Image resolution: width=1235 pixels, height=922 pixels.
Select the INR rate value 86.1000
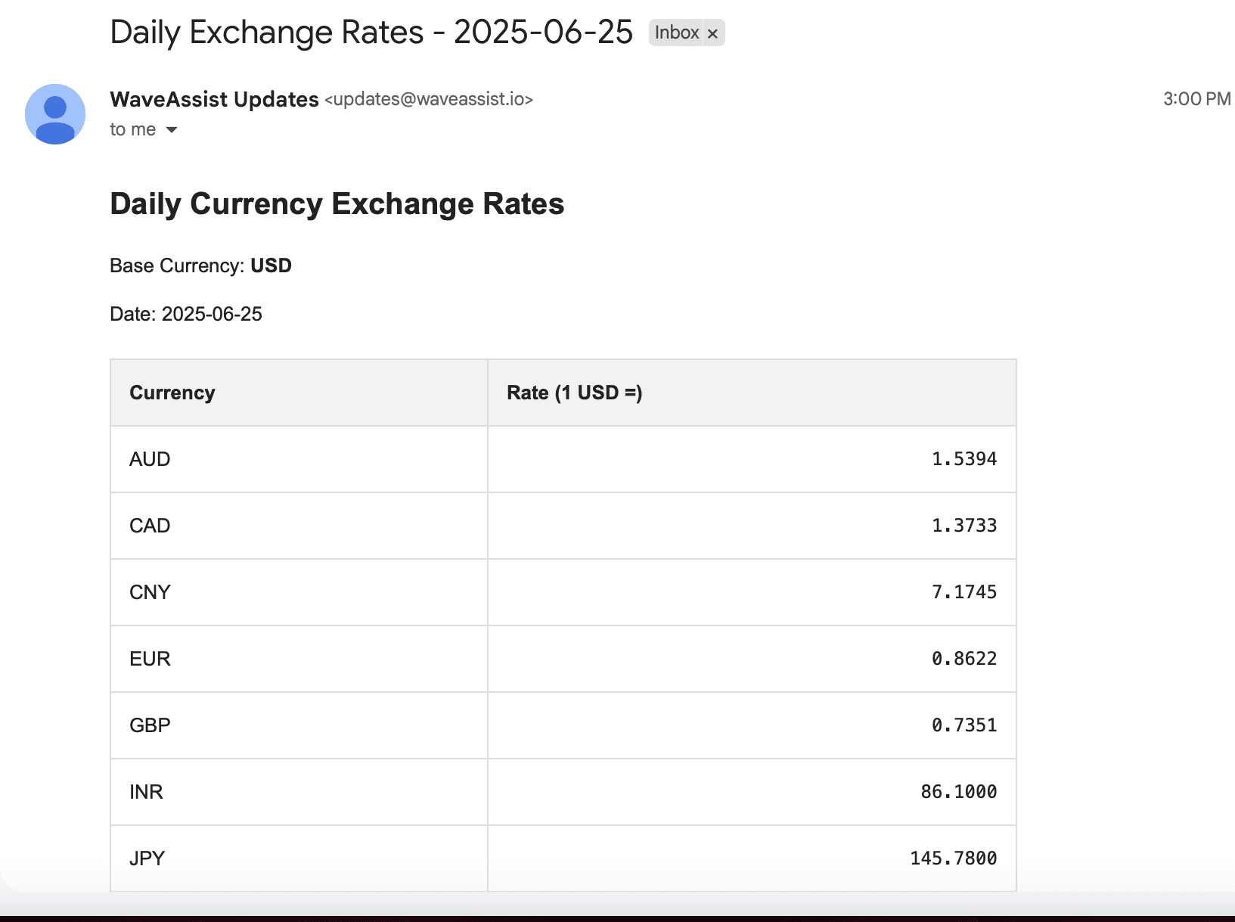(x=959, y=792)
